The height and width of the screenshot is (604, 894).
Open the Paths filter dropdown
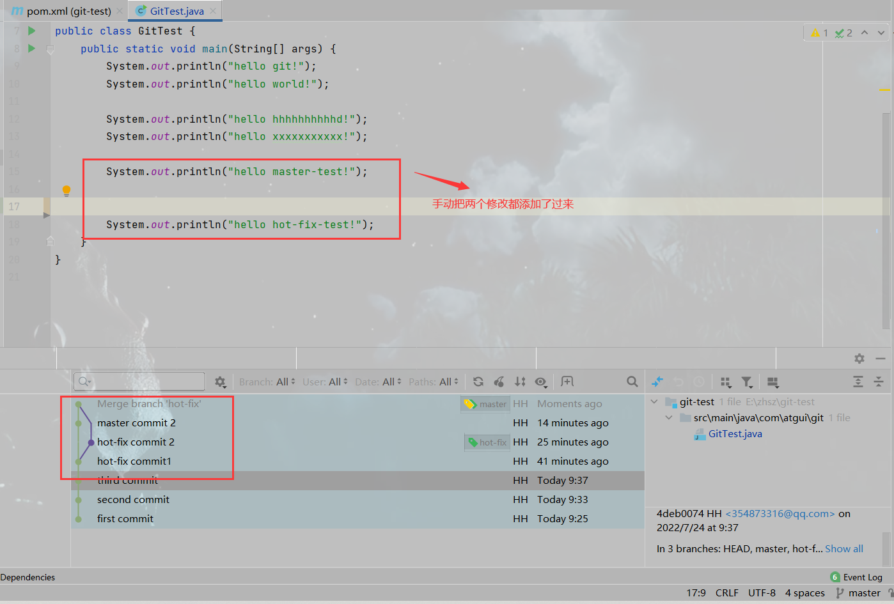[434, 382]
